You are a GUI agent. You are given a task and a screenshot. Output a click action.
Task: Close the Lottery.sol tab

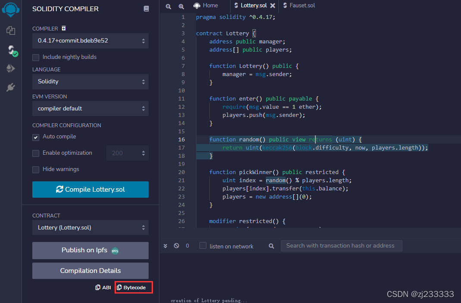click(x=273, y=5)
